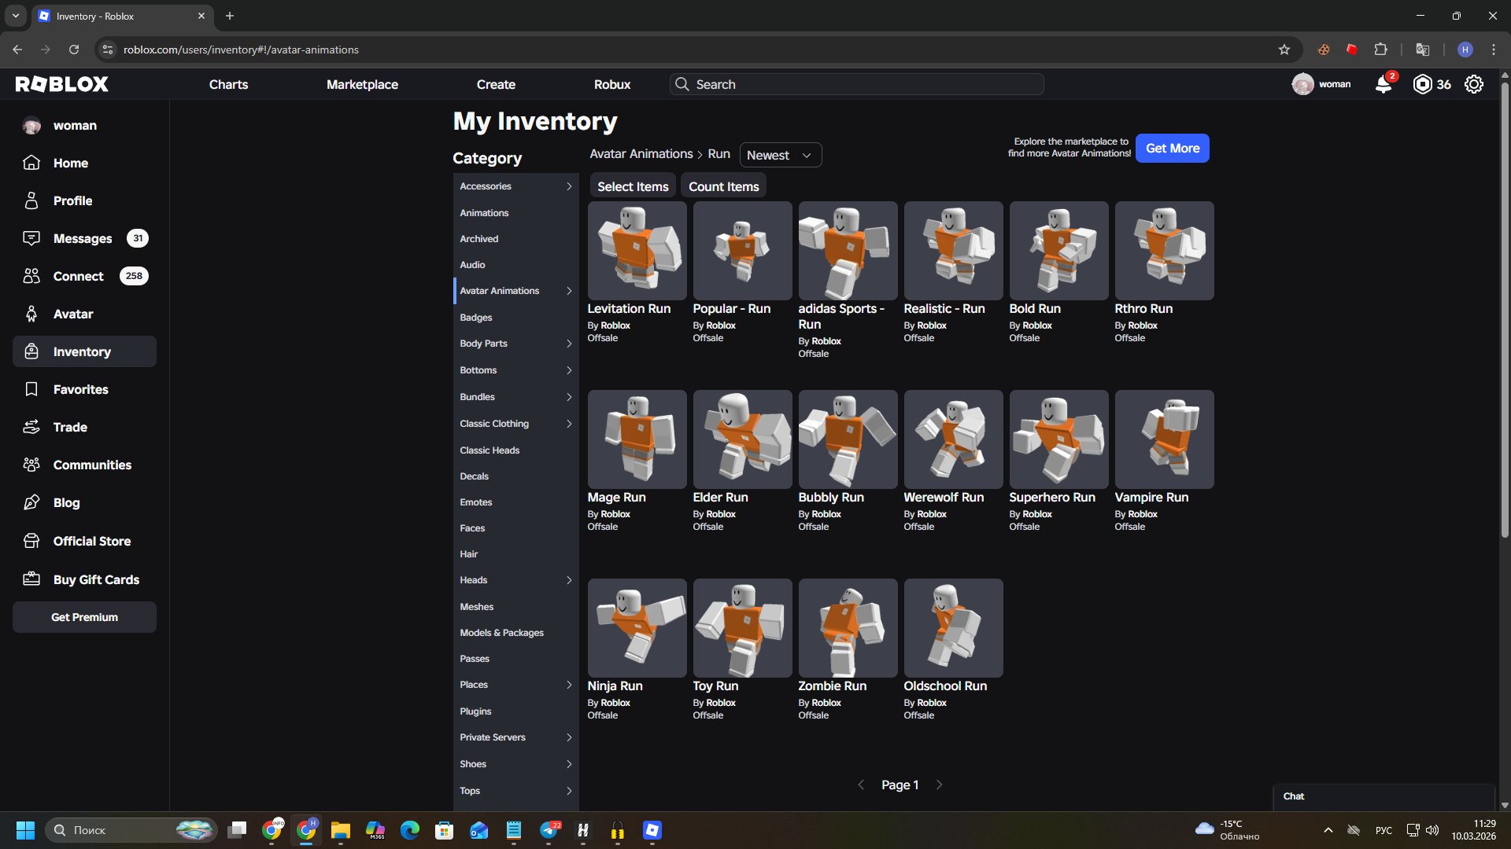This screenshot has width=1511, height=849.
Task: Click the Roblox Premium icon showing 36
Action: coord(1424,84)
